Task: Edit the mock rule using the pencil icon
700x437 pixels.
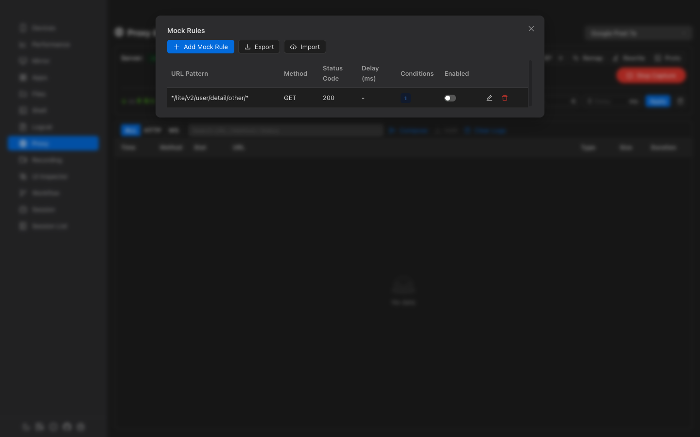Action: [489, 98]
